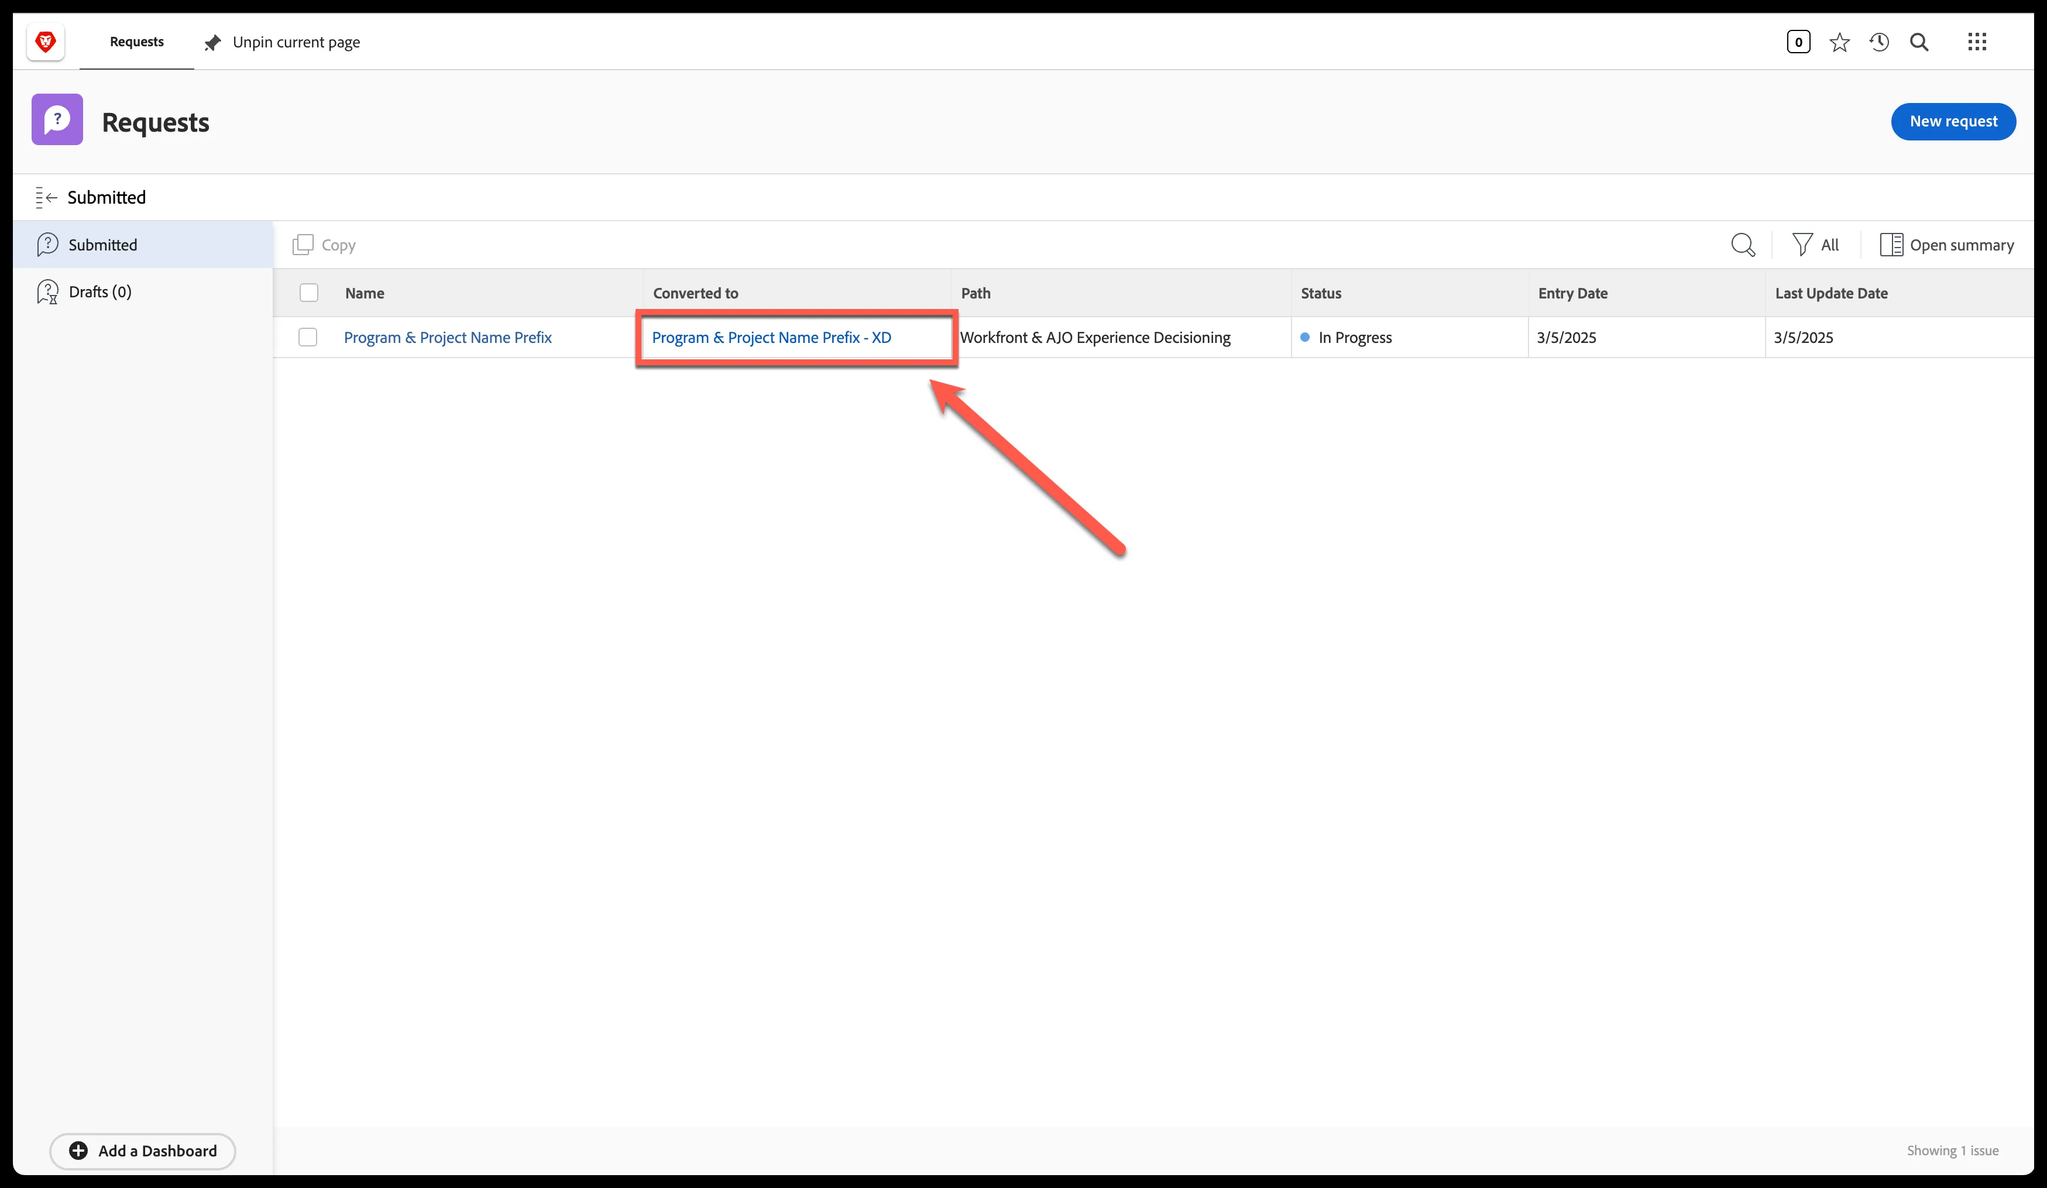Switch to the Requests pinned tab
Viewport: 2047px width, 1188px height.
(136, 42)
